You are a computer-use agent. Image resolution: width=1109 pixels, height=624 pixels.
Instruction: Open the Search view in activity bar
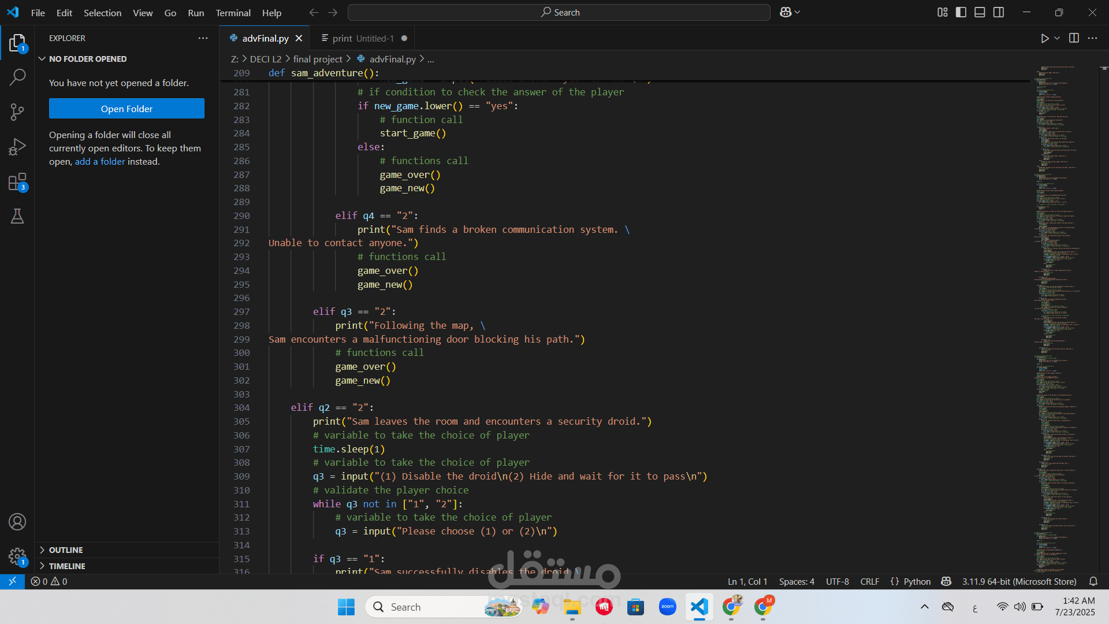point(17,77)
